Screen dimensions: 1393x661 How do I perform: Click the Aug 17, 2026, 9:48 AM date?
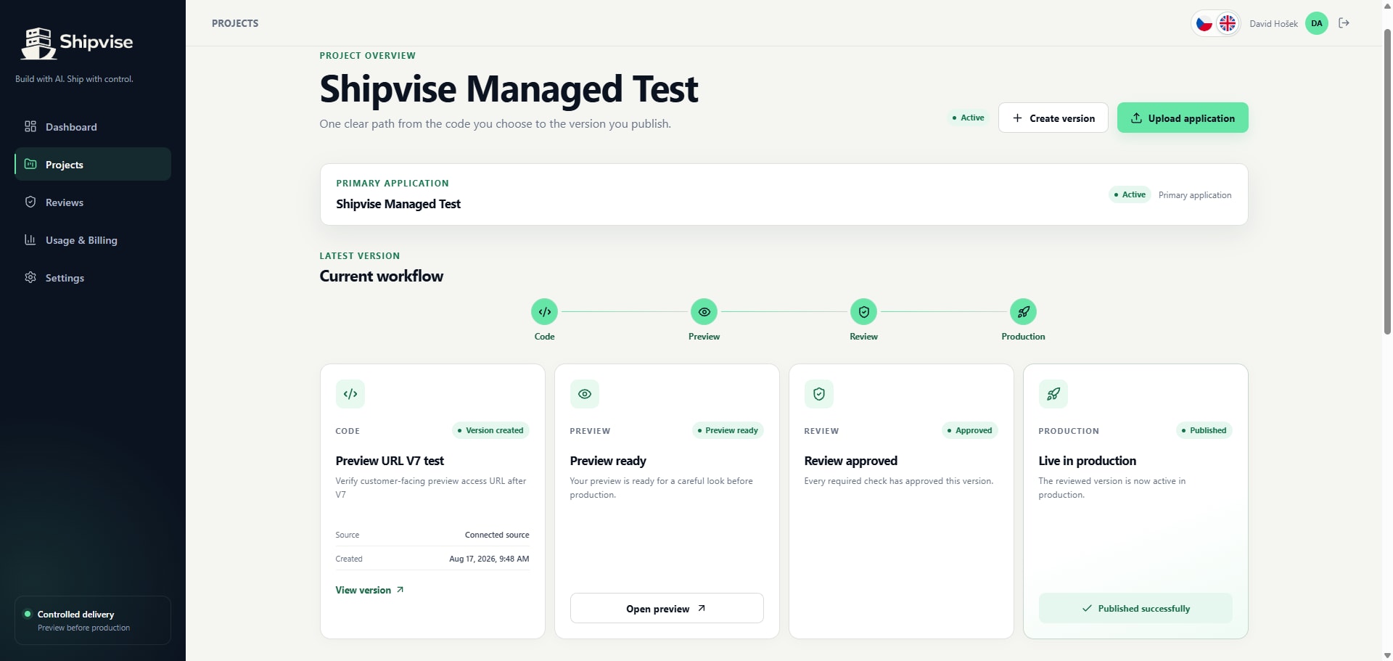coord(489,559)
